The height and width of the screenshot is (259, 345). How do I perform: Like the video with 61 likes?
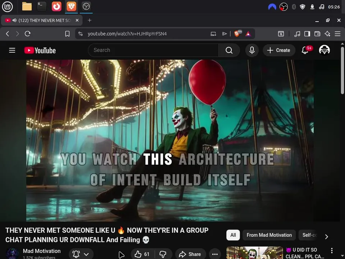pos(142,254)
